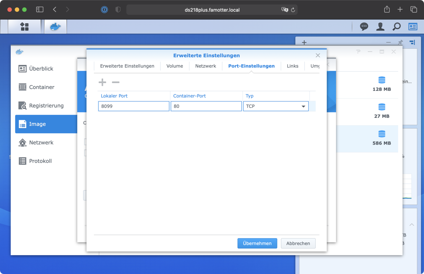
Task: Open the Netzwerk tab in the dialog
Action: (205, 66)
